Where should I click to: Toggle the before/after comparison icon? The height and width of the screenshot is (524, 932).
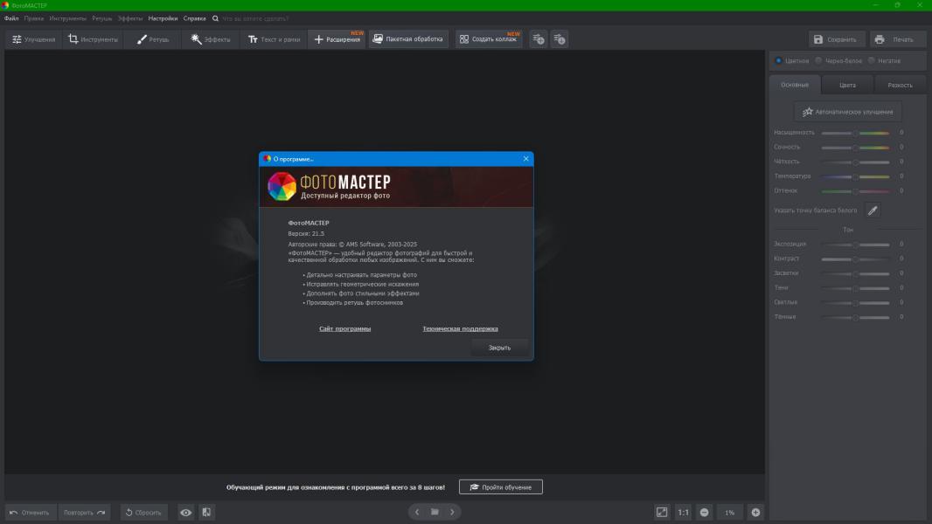point(206,513)
